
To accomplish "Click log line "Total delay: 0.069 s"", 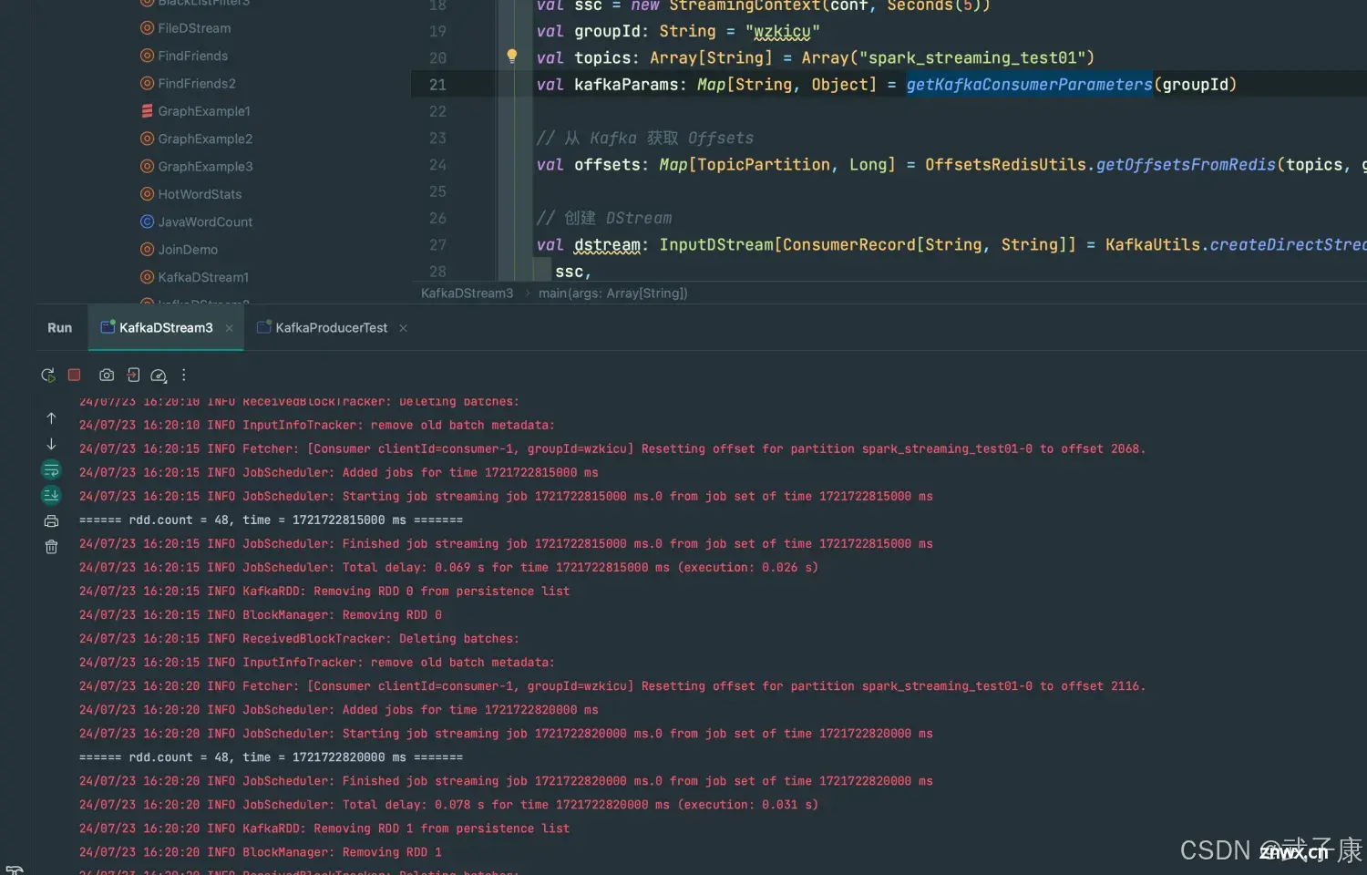I will [x=448, y=567].
